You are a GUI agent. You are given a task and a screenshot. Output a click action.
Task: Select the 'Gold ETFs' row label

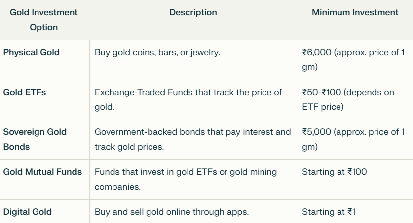pos(25,92)
